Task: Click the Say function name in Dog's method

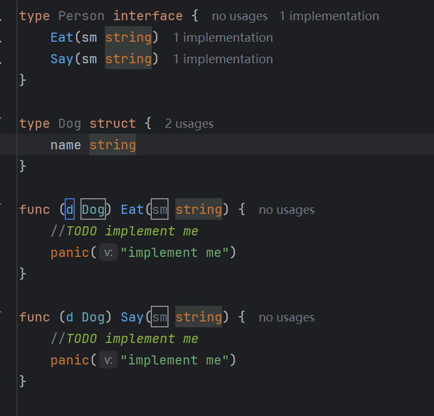Action: [x=132, y=317]
